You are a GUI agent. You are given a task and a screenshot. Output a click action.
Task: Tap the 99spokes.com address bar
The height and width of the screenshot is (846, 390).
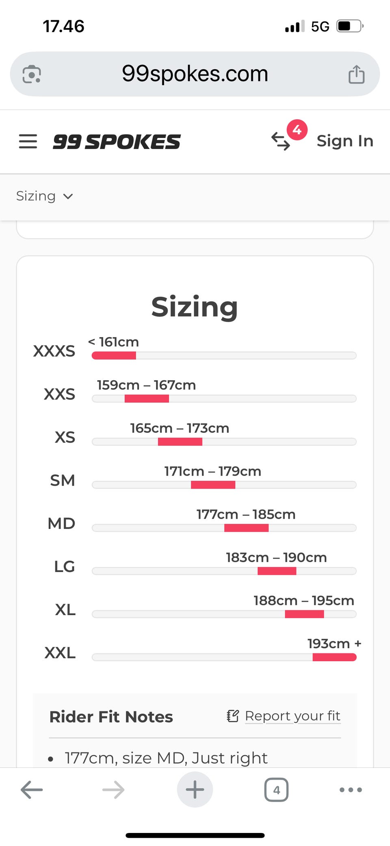tap(195, 74)
